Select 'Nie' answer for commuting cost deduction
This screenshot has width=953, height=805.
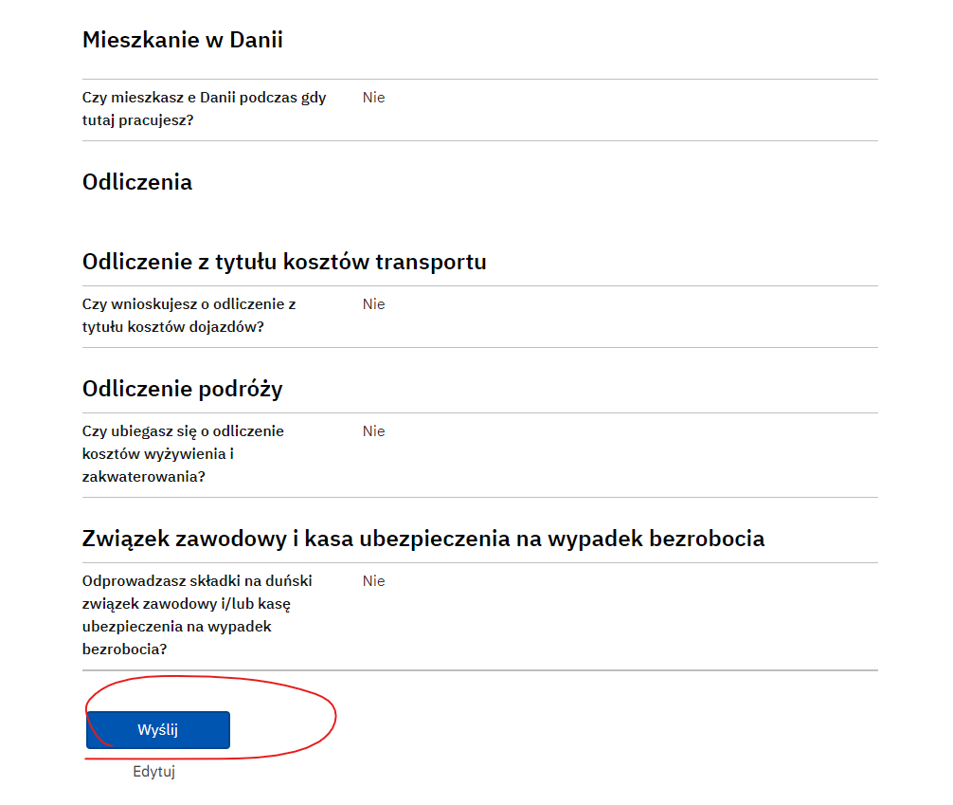[374, 304]
